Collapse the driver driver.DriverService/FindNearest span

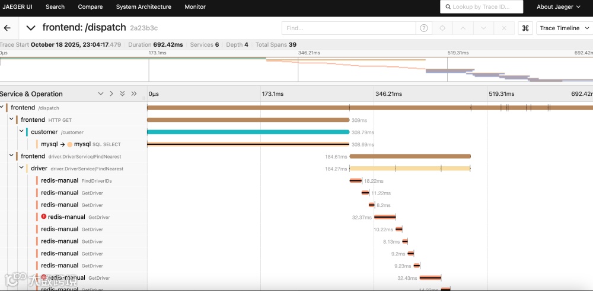(21, 168)
